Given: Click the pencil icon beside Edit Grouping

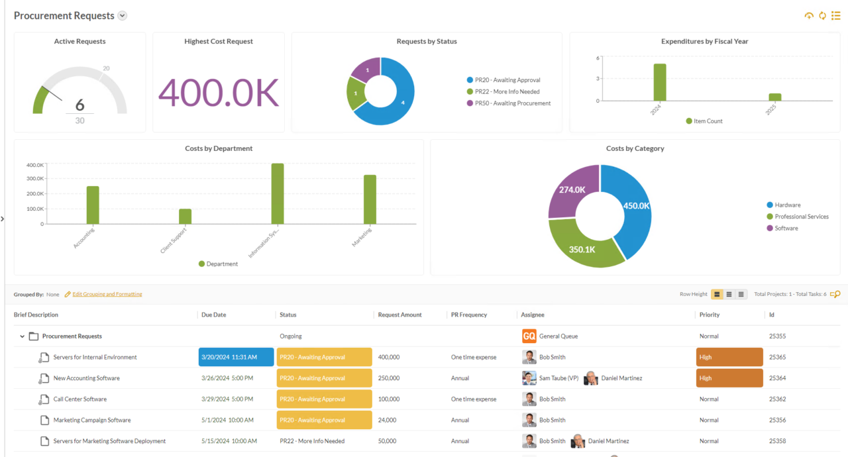Looking at the screenshot, I should point(66,293).
